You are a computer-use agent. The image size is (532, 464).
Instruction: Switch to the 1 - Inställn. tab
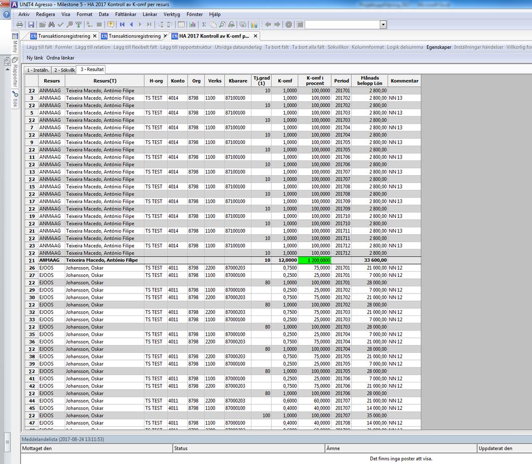pos(37,70)
